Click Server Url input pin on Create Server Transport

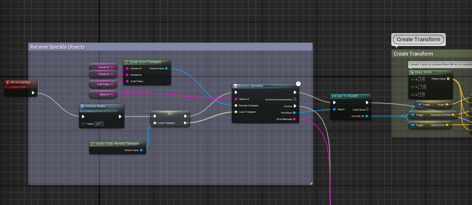point(127,68)
